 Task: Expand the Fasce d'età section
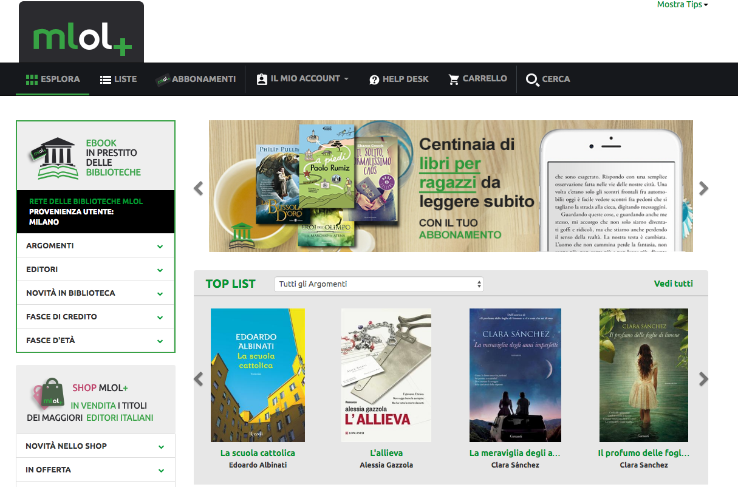95,341
